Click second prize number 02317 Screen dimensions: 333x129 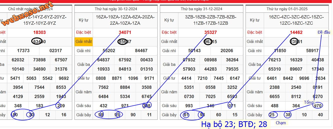[56, 51]
